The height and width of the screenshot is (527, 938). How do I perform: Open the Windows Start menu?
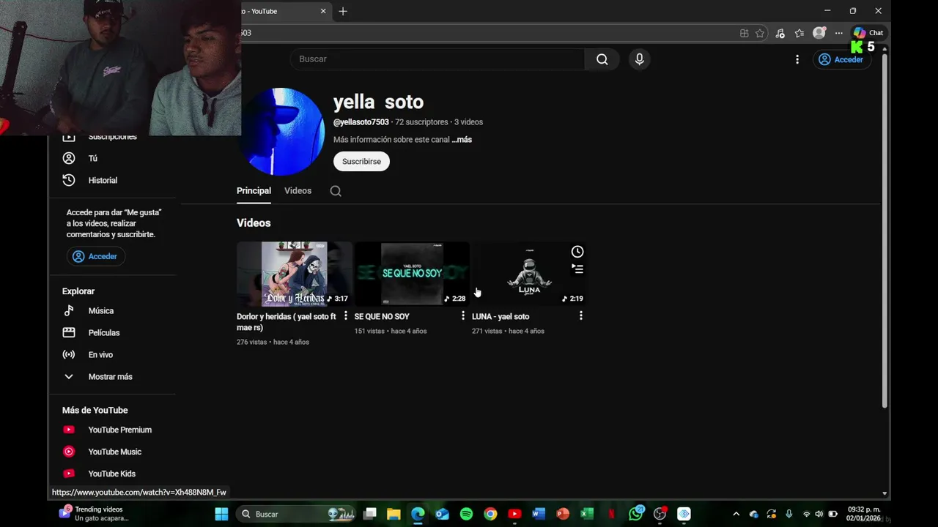tap(221, 514)
